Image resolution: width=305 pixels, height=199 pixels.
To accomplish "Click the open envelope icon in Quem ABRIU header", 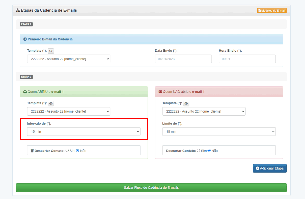I will (25, 92).
